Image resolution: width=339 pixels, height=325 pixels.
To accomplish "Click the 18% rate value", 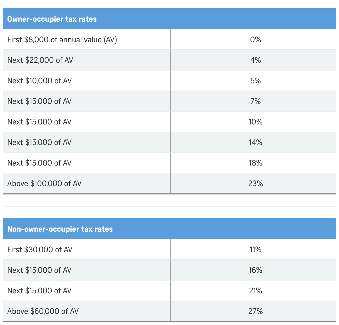I will [x=255, y=163].
